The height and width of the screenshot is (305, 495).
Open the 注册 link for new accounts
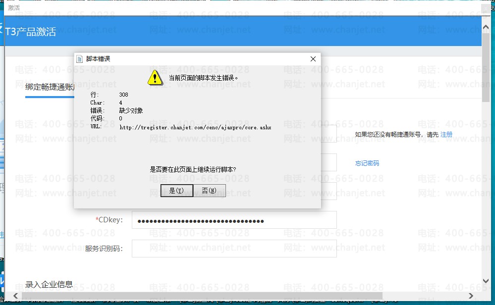pos(446,135)
